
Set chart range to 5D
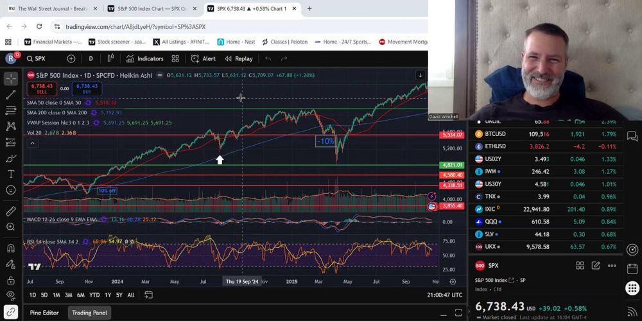click(x=44, y=295)
